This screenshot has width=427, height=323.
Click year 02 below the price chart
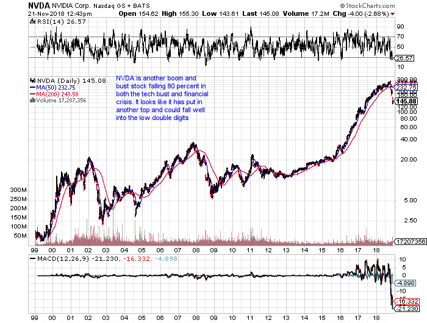pyautogui.click(x=88, y=250)
